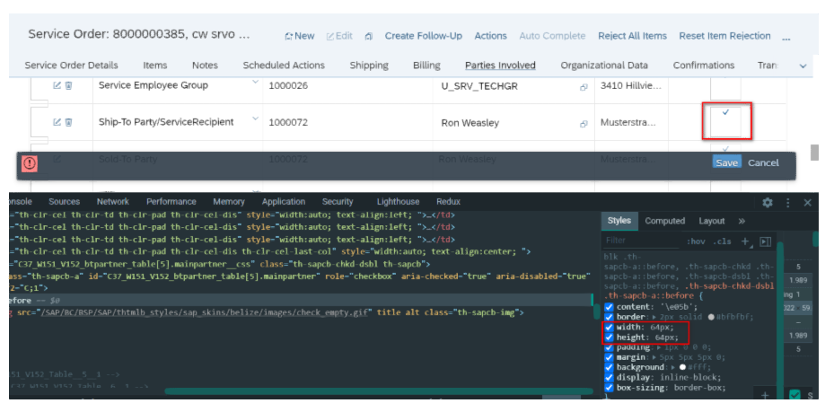This screenshot has width=825, height=412.
Task: Open DevTools Lighthouse tab
Action: coord(399,202)
